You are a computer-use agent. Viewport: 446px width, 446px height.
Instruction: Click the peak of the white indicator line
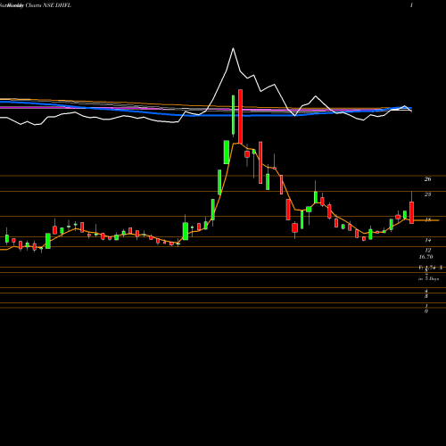point(233,48)
